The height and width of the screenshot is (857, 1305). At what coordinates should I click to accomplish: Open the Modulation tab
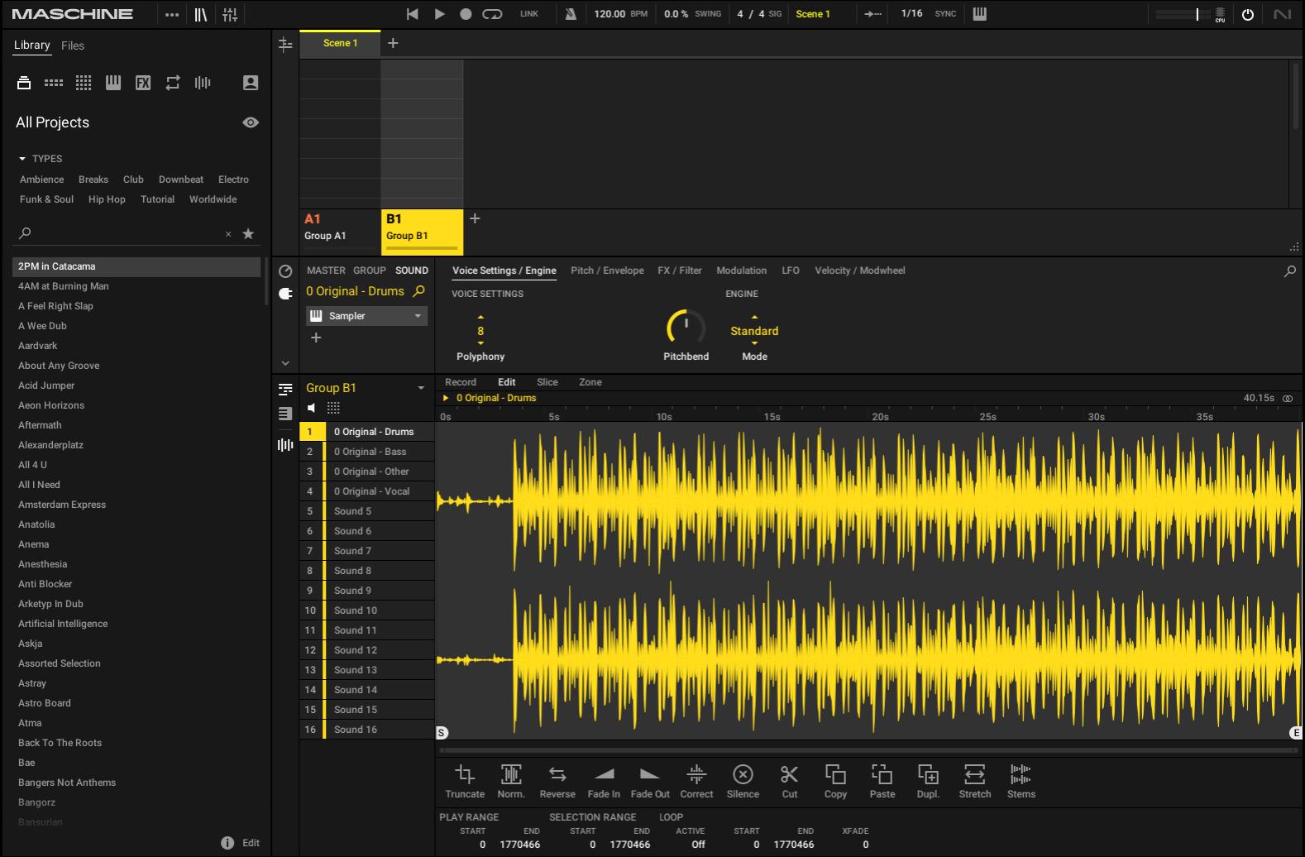(x=741, y=271)
